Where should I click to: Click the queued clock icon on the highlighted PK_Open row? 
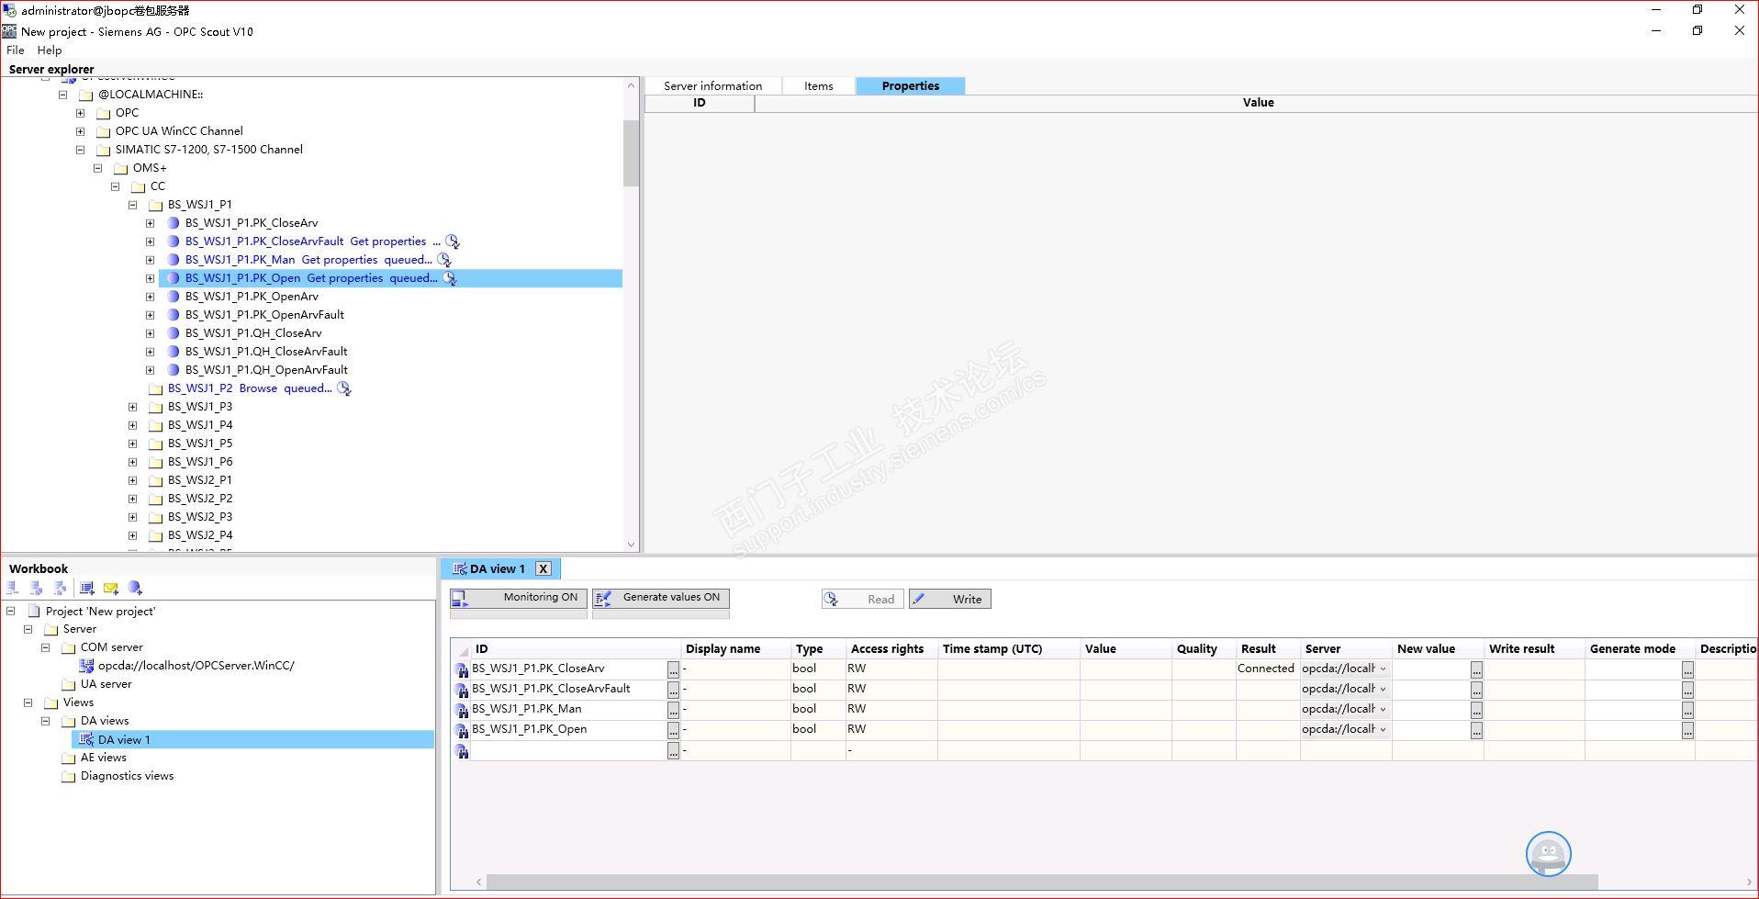[x=450, y=278]
